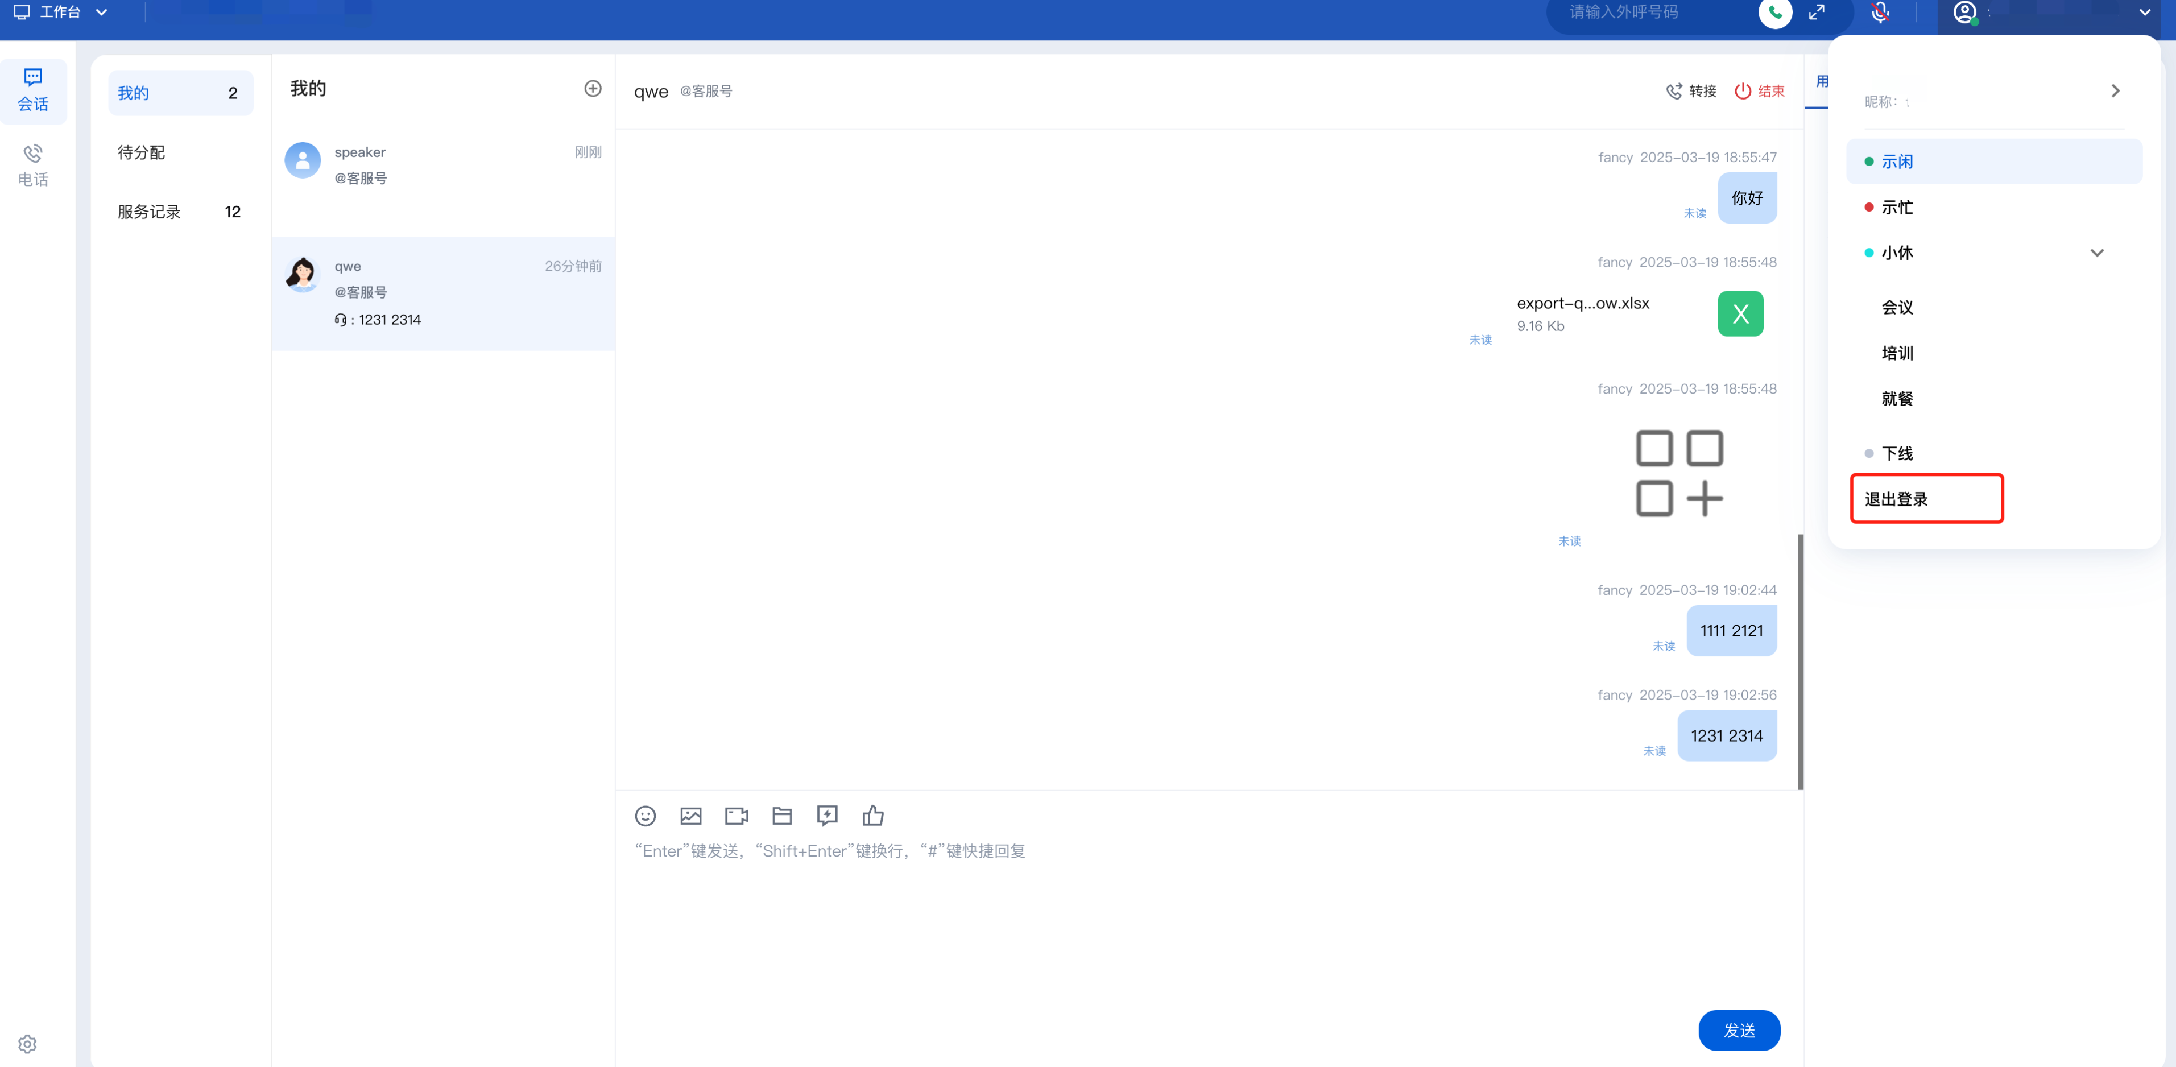Open settings gear in sidebar
This screenshot has width=2176, height=1067.
point(27,1044)
